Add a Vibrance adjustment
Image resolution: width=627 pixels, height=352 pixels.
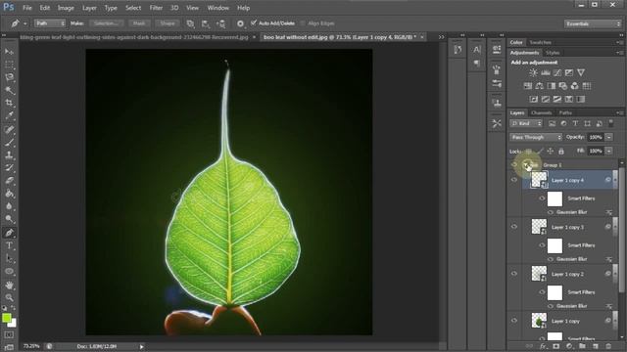581,72
